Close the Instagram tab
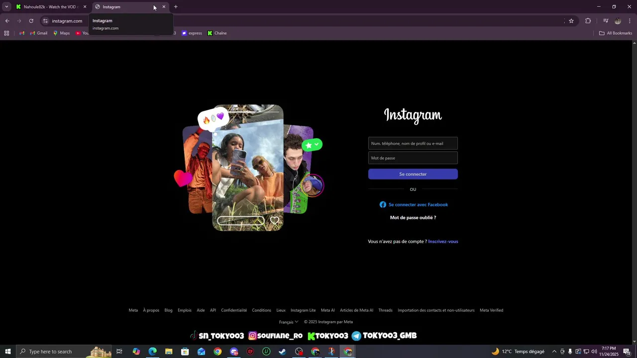The image size is (637, 358). click(x=164, y=7)
